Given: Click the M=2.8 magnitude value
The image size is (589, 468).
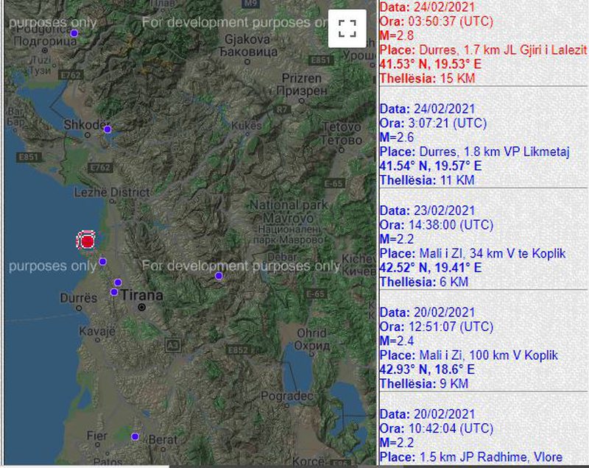Looking at the screenshot, I should (x=397, y=35).
